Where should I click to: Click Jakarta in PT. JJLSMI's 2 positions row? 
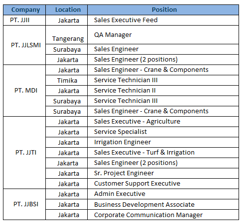(x=67, y=60)
